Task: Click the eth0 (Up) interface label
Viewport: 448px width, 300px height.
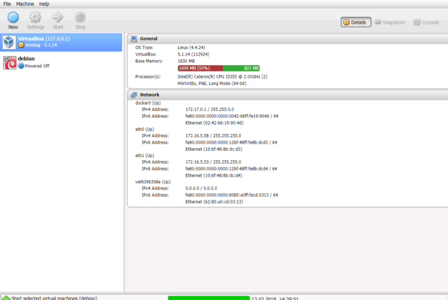Action: (145, 130)
